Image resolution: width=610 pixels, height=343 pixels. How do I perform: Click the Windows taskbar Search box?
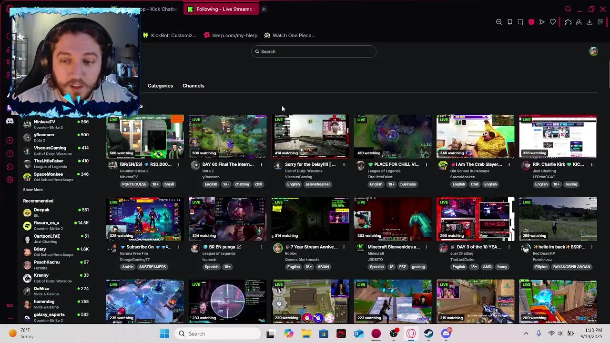click(x=217, y=333)
